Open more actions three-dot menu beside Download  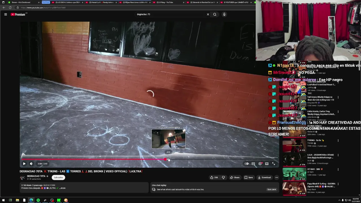tap(276, 177)
